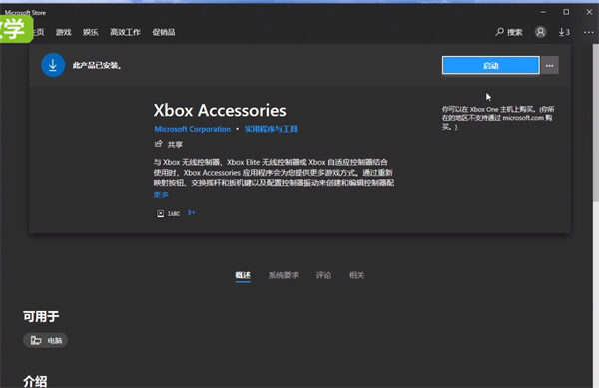Click the IARC rating badge icon
The width and height of the screenshot is (599, 388).
[160, 214]
